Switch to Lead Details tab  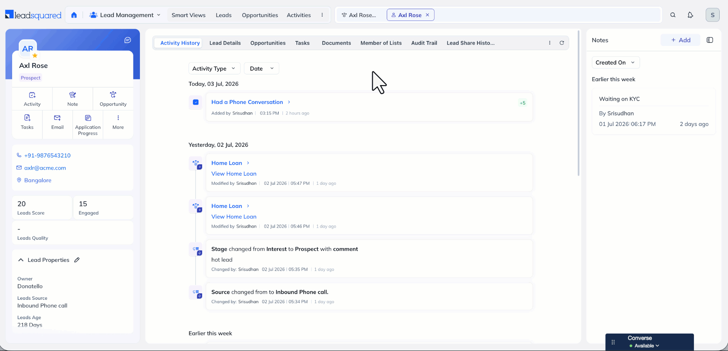(225, 43)
